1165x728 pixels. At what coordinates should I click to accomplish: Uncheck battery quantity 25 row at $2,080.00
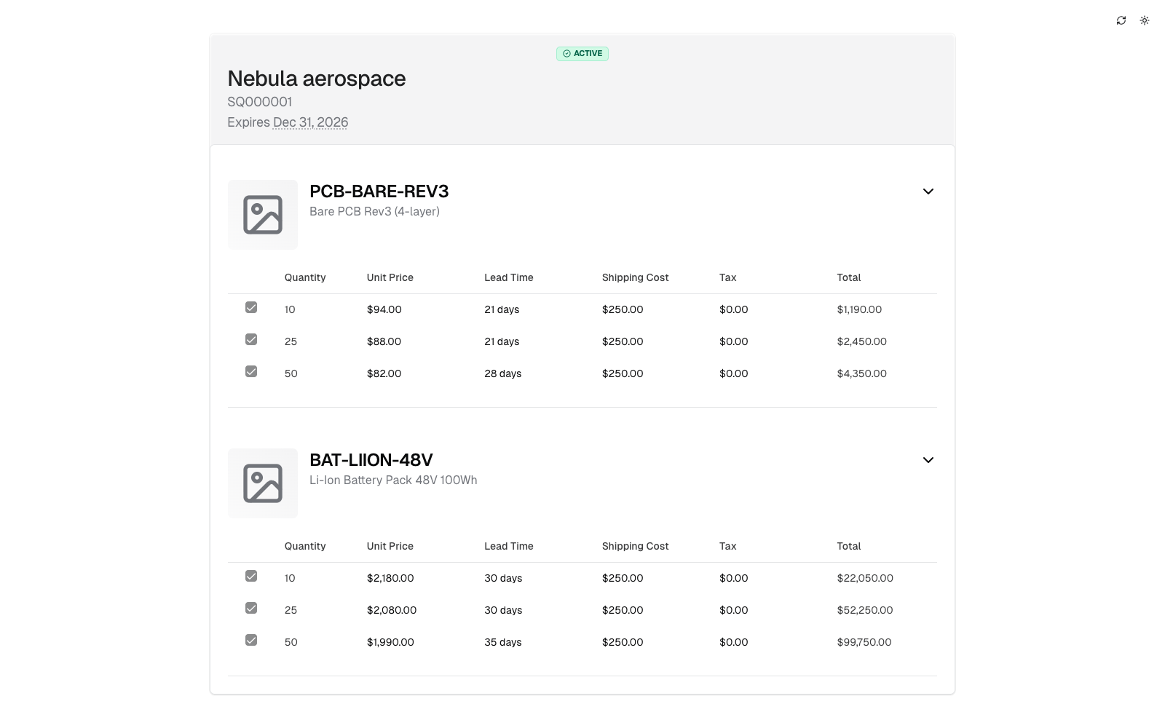251,608
